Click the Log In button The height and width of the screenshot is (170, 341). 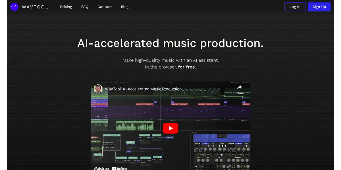pyautogui.click(x=295, y=7)
